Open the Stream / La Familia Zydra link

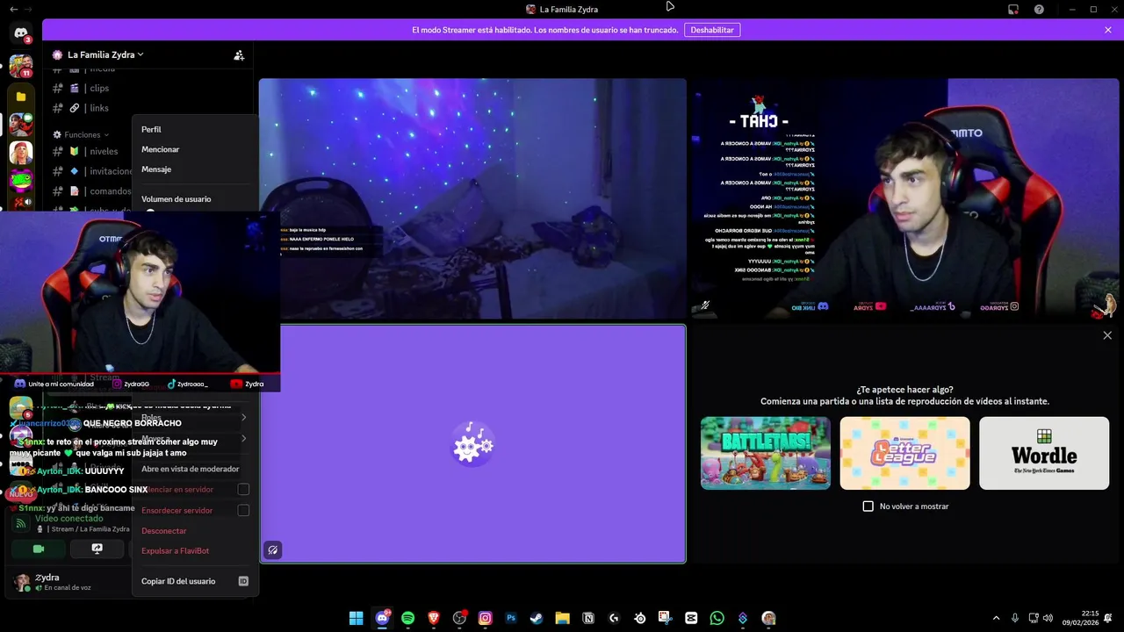tap(90, 529)
